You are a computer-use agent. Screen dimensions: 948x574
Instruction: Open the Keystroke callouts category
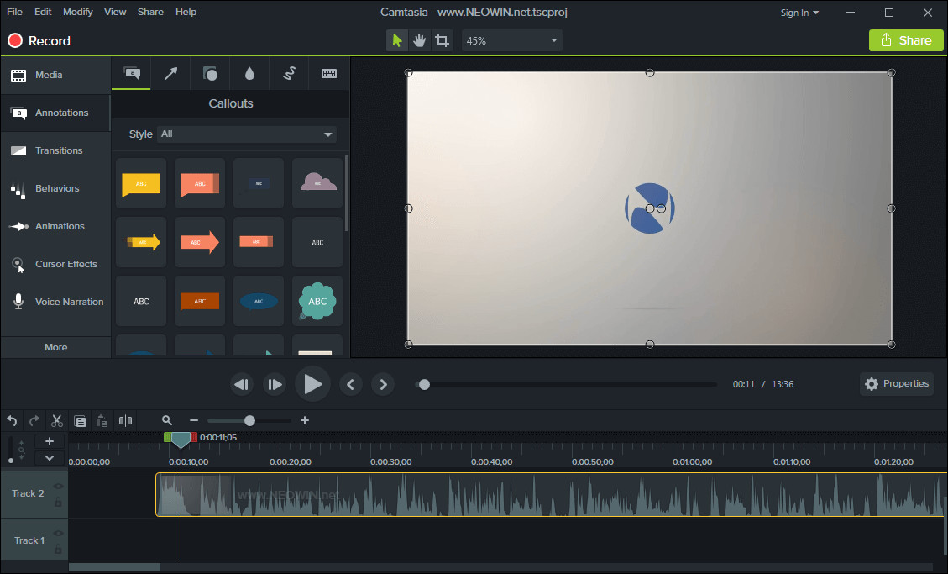(328, 73)
